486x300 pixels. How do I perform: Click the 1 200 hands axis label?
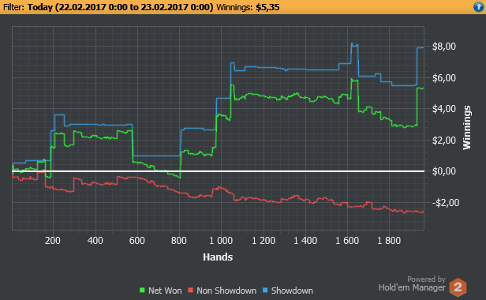pos(264,241)
